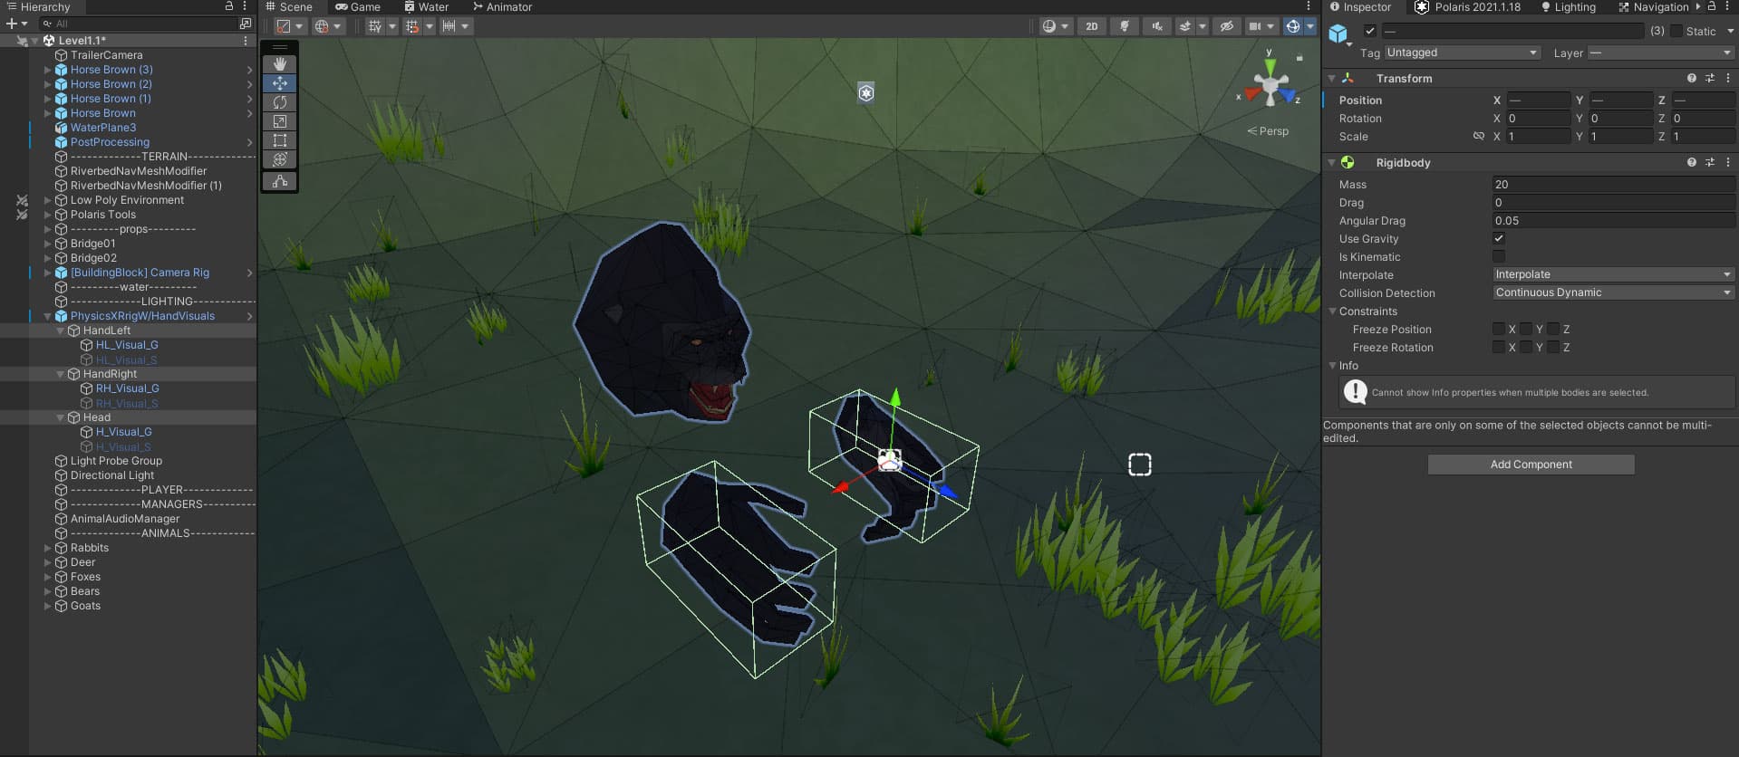Select the Rect transform tool
The height and width of the screenshot is (757, 1739).
[280, 140]
